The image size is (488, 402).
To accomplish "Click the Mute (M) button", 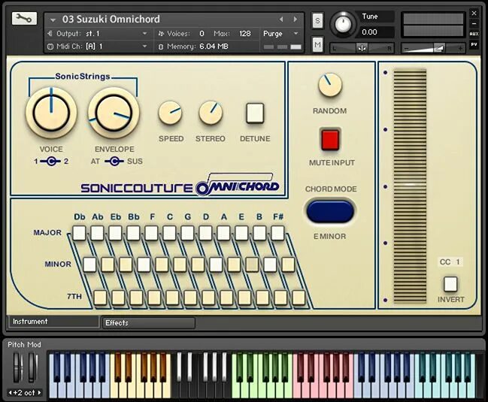I will pyautogui.click(x=317, y=45).
